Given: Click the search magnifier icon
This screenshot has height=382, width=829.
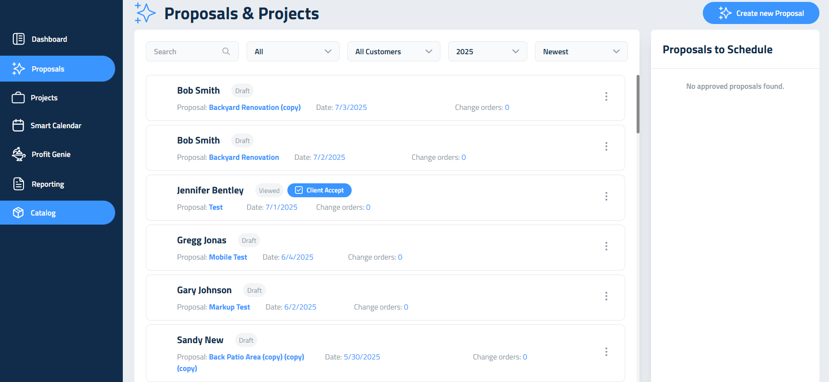Looking at the screenshot, I should pos(226,51).
